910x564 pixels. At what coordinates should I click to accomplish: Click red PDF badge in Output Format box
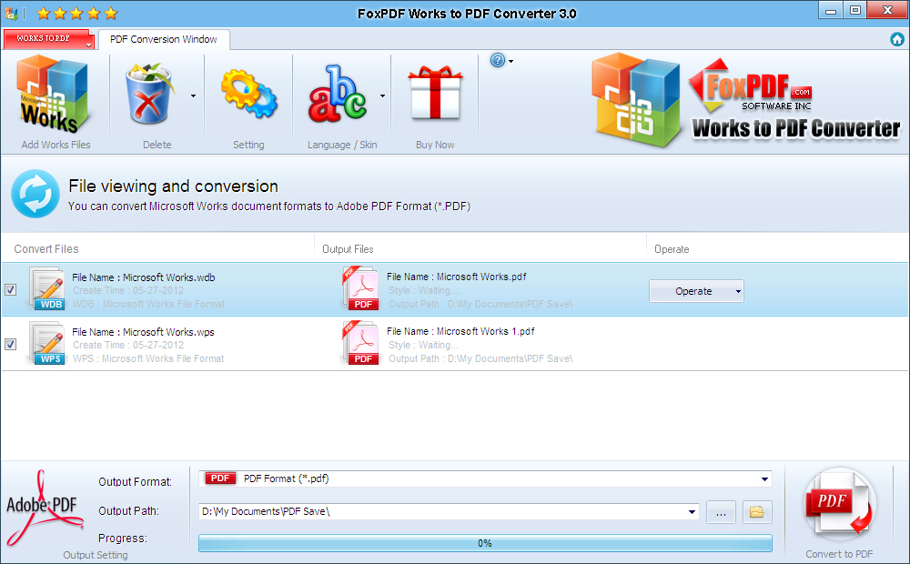[220, 478]
